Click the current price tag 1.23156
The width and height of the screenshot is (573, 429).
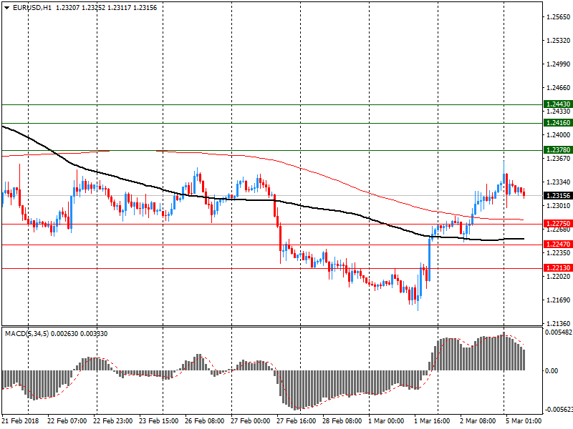558,196
